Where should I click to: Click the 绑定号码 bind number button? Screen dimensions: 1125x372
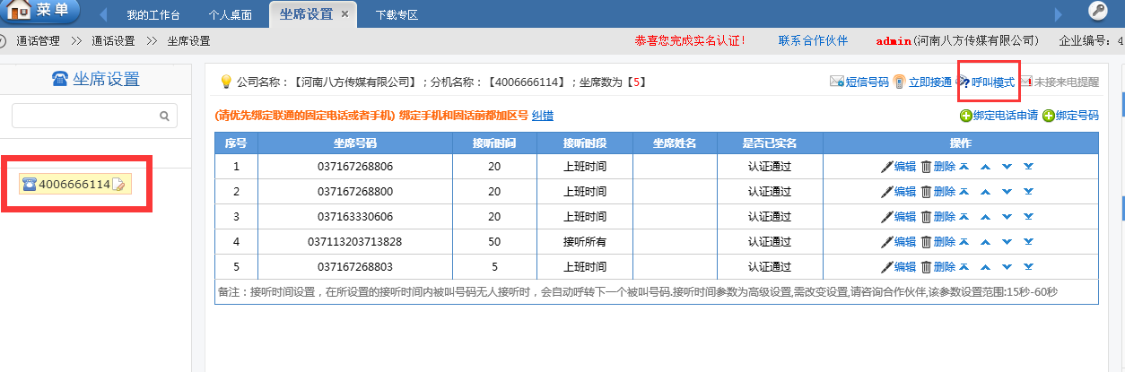[1070, 116]
